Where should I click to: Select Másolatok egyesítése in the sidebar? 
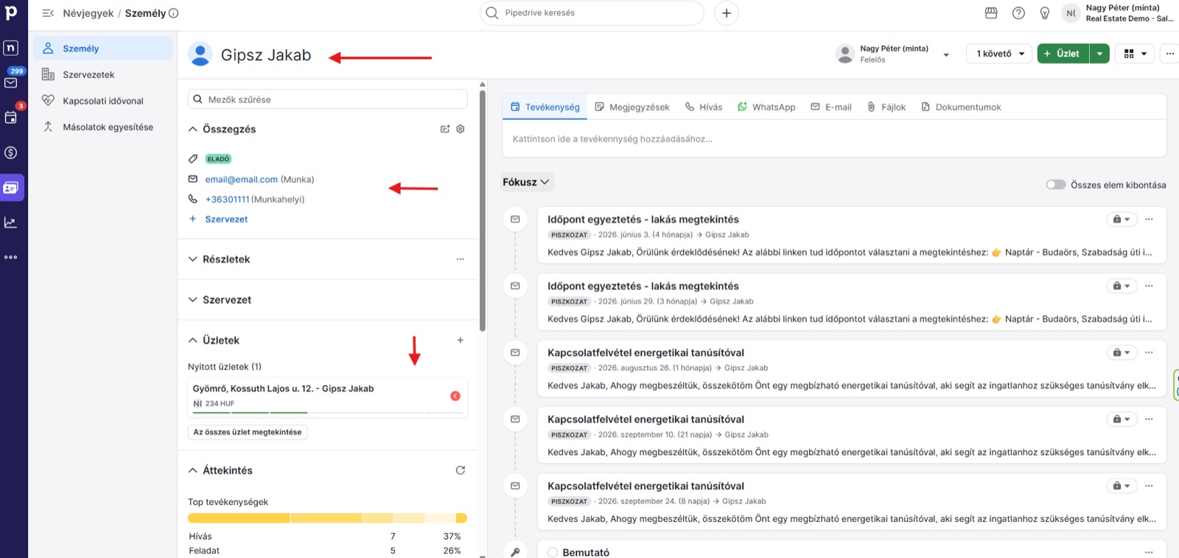click(x=103, y=127)
